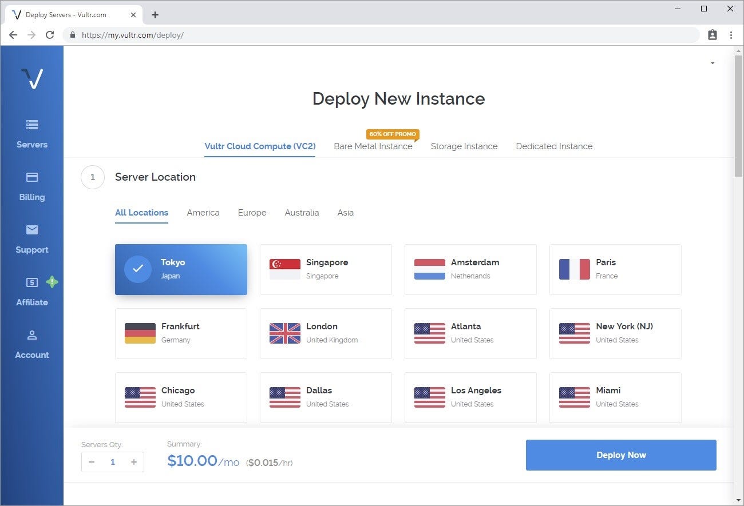
Task: Filter locations by Australia
Action: (302, 213)
